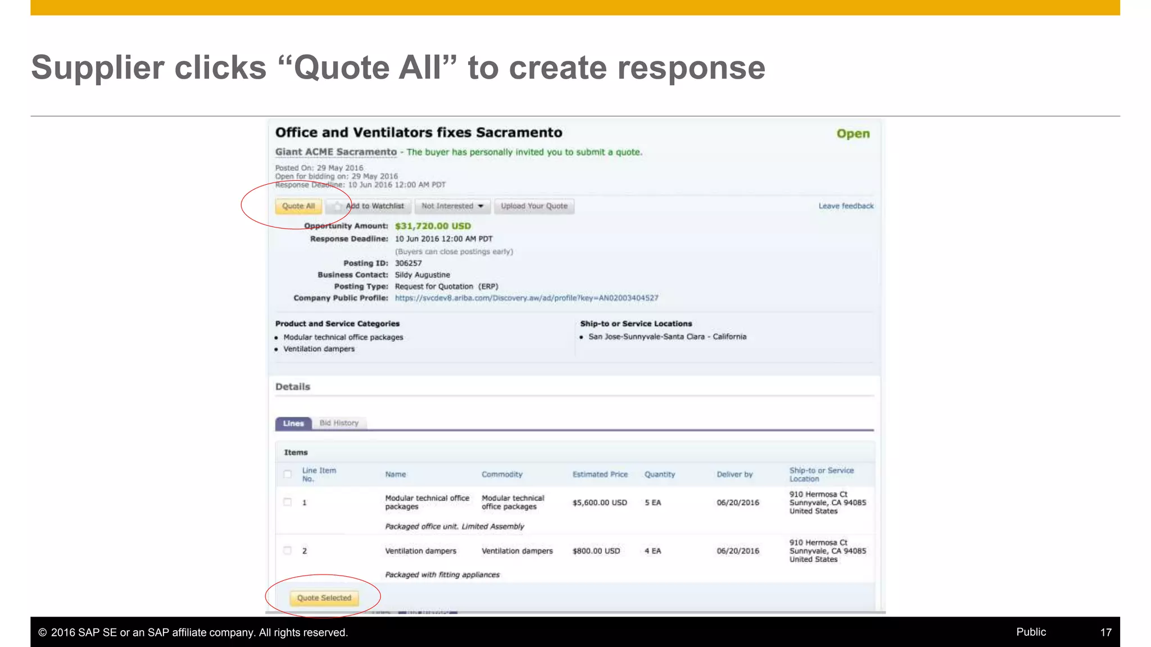Click the Ventilation dampers category bullet
Viewport: 1151px width, 647px height.
click(x=319, y=349)
